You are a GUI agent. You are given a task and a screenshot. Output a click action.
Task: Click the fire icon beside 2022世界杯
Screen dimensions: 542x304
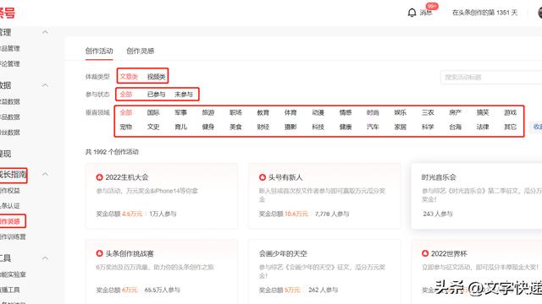425,253
